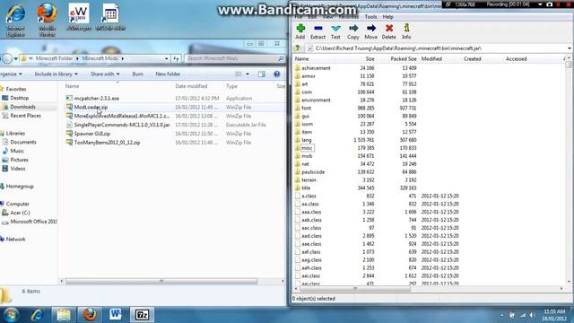Viewport: 574px width, 323px height.
Task: Open the File menu in 7-Zip
Action: coord(299,17)
